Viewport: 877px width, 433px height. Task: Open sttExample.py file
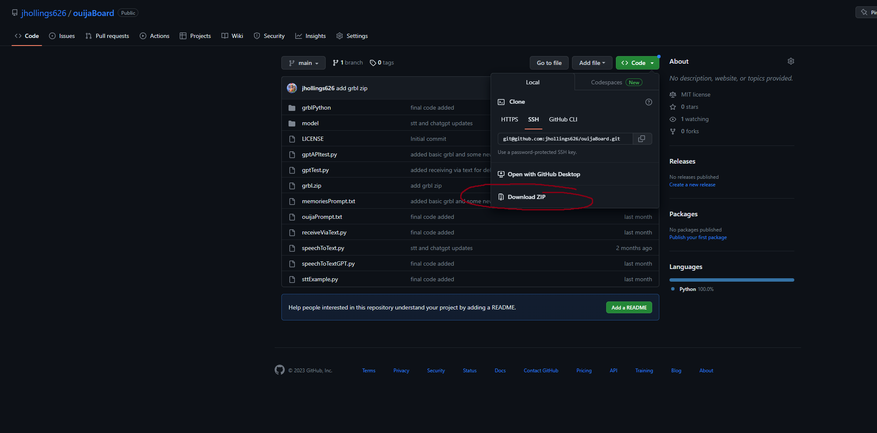(x=320, y=279)
